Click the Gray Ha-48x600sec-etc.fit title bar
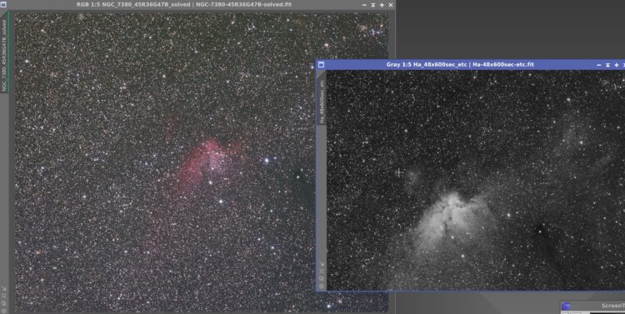The width and height of the screenshot is (625, 314). click(x=459, y=65)
